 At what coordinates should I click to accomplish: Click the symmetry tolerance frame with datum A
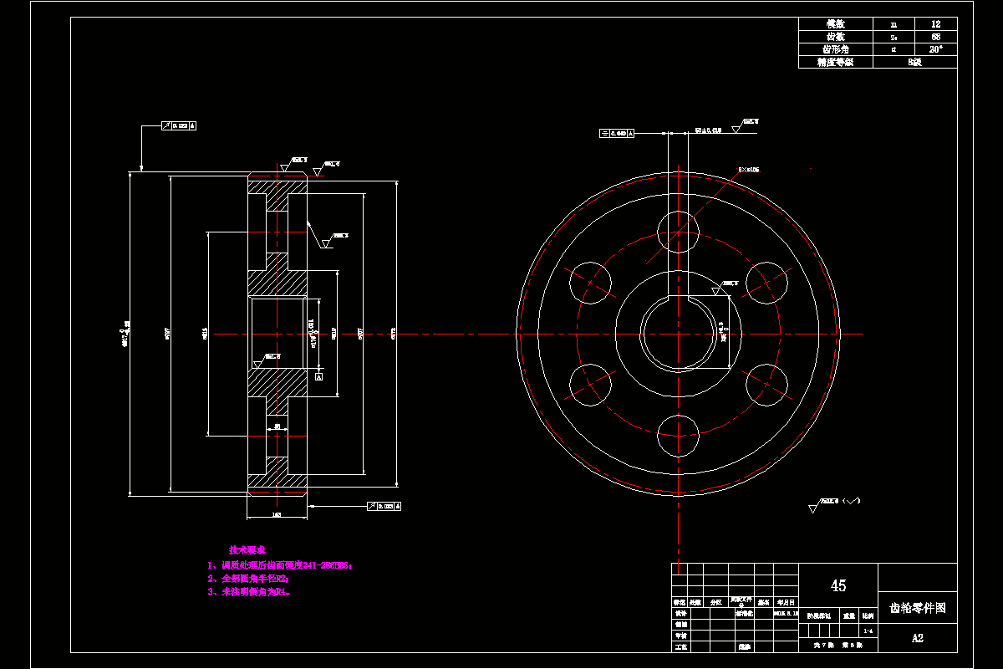pyautogui.click(x=618, y=133)
